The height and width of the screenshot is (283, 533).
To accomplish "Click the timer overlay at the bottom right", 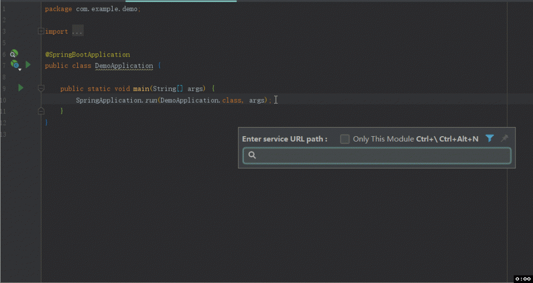I will (x=522, y=279).
